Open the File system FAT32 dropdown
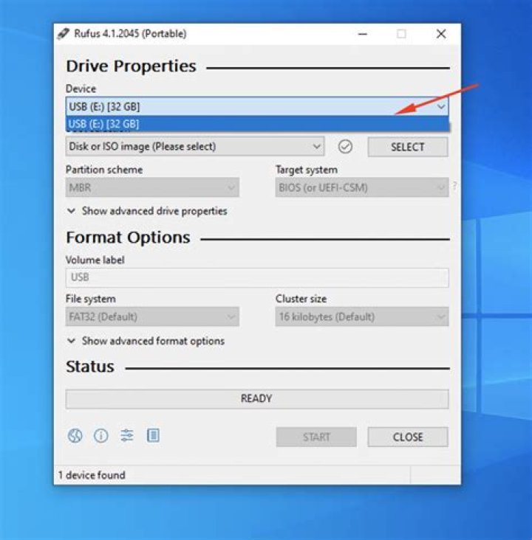 (152, 316)
